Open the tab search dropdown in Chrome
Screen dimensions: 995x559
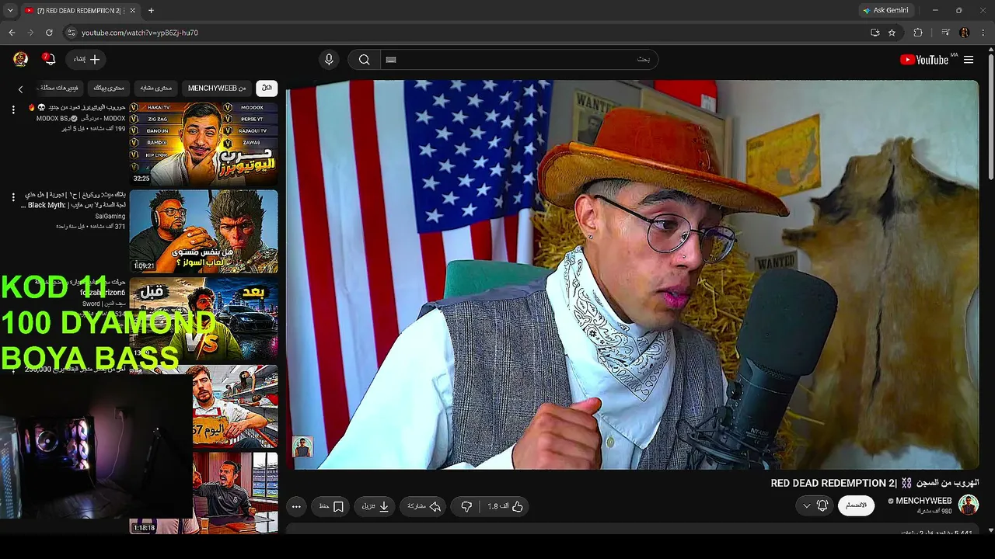[10, 11]
